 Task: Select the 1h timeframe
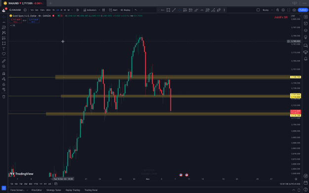[53, 10]
